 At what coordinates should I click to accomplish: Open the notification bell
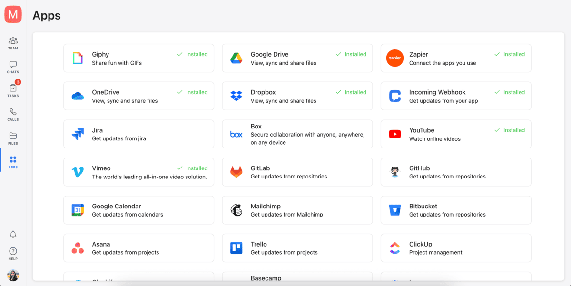(12, 234)
